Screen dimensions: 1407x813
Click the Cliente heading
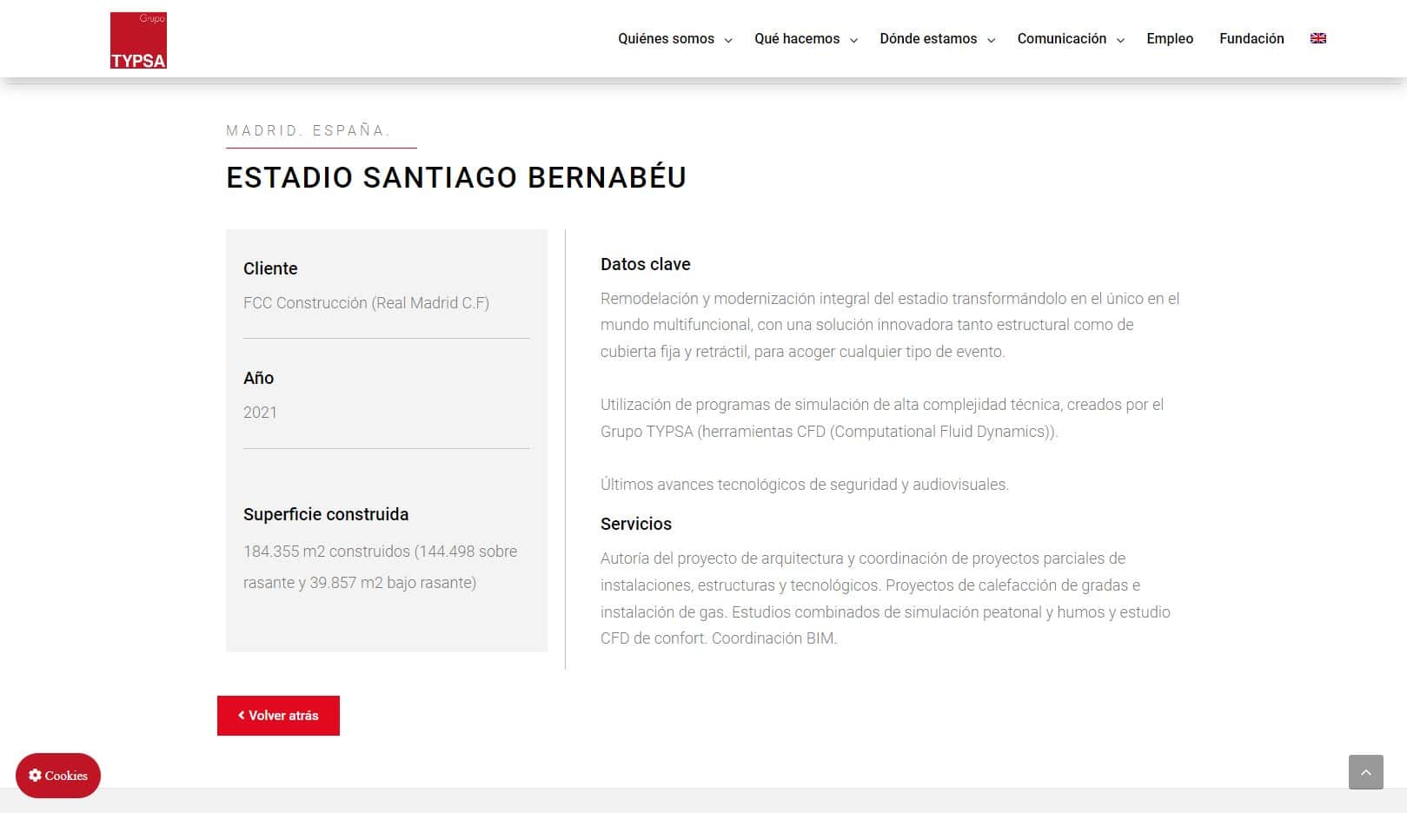coord(270,268)
